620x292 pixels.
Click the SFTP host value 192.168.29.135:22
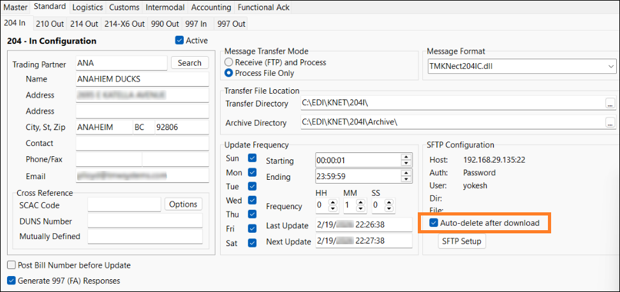tap(494, 160)
